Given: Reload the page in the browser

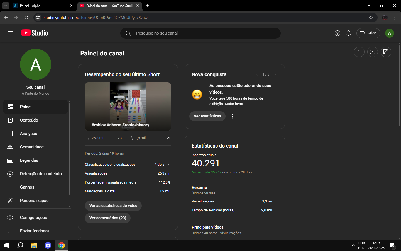Looking at the screenshot, I should [26, 18].
